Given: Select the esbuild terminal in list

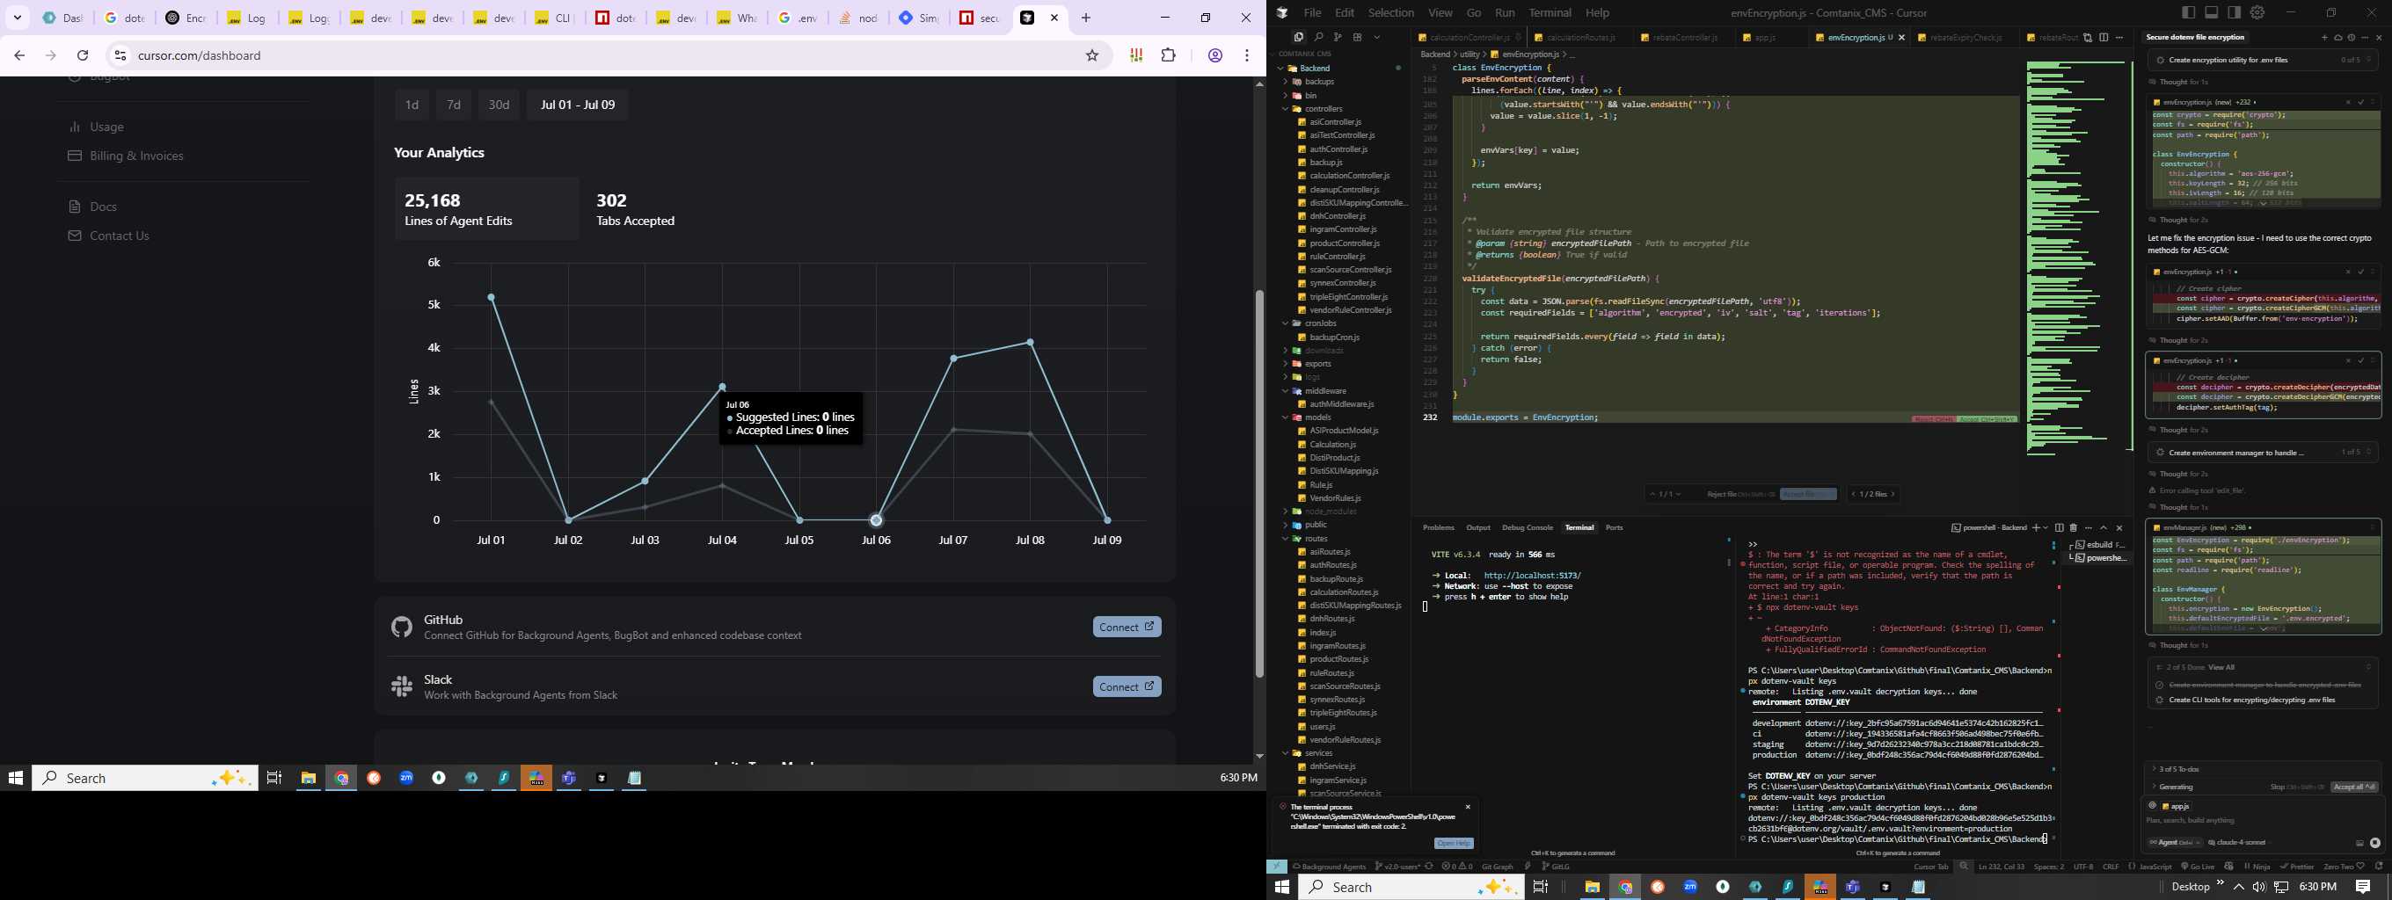Looking at the screenshot, I should pos(2100,545).
